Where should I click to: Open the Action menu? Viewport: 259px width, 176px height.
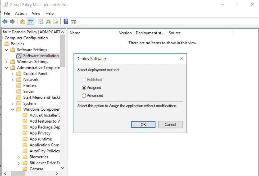point(21,13)
